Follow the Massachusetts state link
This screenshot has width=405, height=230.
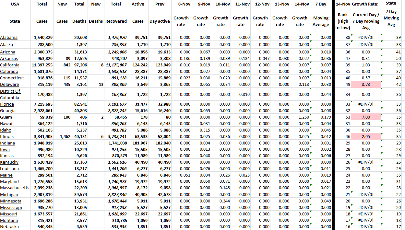14,188
